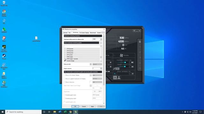The image size is (204, 114).
Task: Open the Logitech LCD display font dropdown
Action: point(97,79)
